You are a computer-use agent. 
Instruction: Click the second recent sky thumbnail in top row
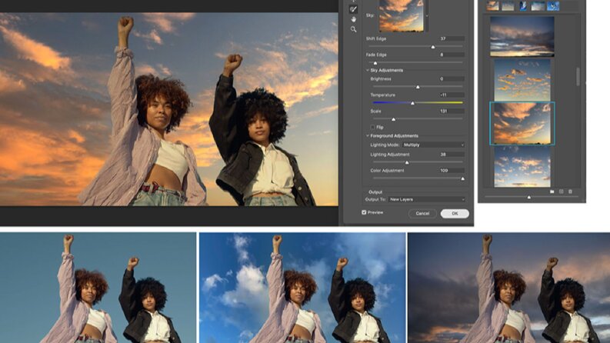point(508,5)
